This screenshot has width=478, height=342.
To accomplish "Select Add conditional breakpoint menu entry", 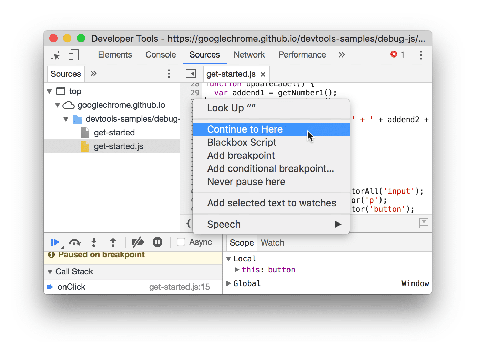I will pos(270,168).
